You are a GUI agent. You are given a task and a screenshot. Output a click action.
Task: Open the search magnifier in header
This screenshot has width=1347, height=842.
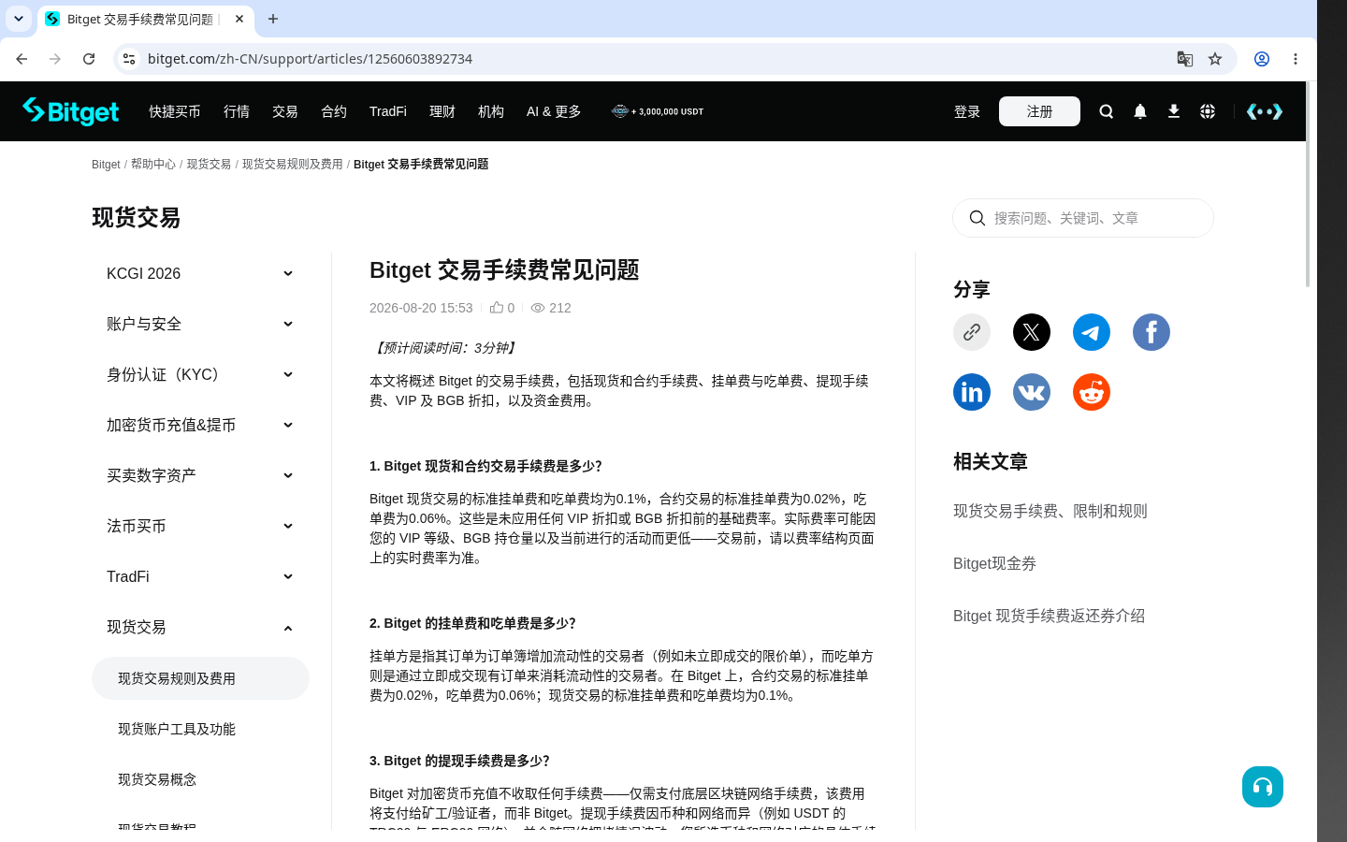tap(1107, 111)
